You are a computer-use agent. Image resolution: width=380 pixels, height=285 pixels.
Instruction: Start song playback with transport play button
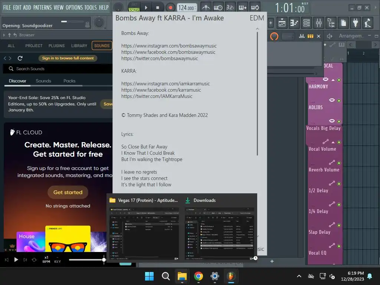146,7
